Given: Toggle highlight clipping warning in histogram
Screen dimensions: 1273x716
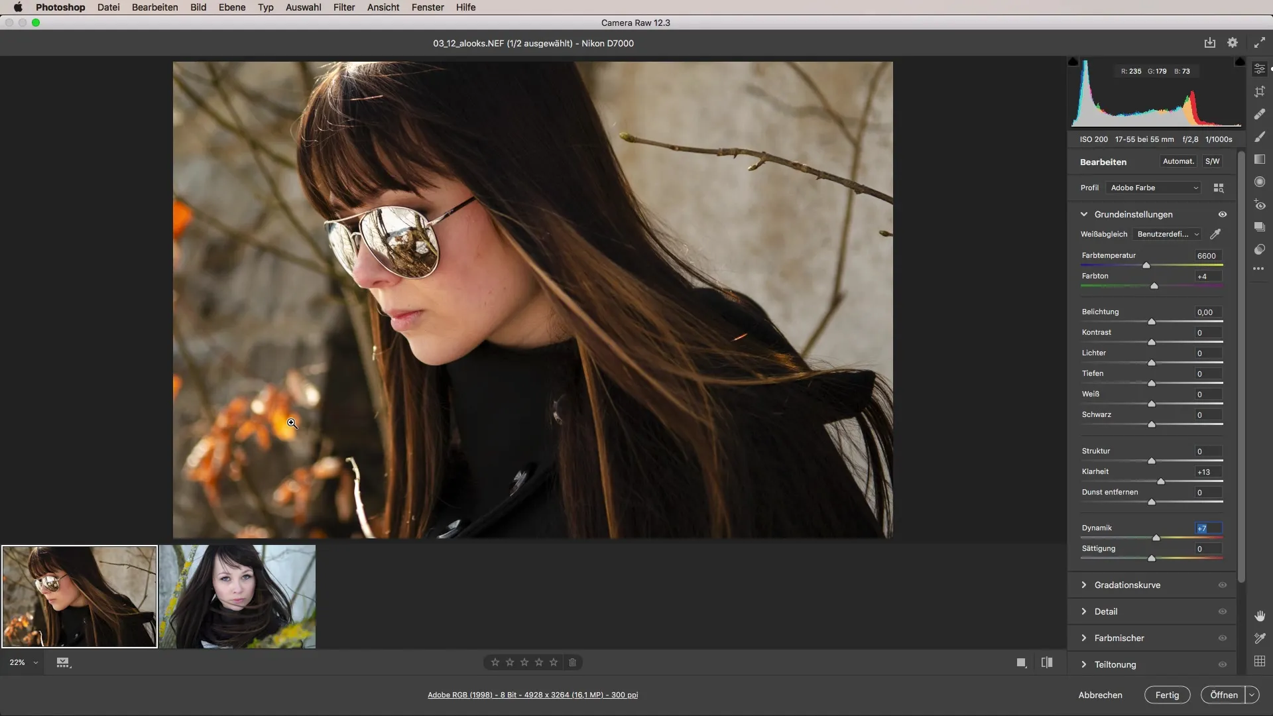Looking at the screenshot, I should tap(1239, 62).
